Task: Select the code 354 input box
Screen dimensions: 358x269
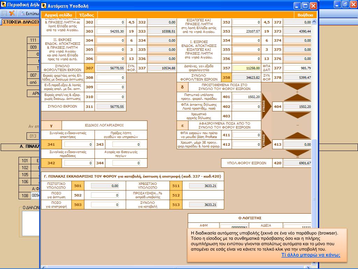Action: [246, 41]
